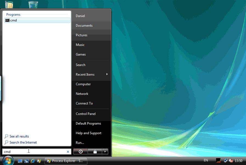Click the Show Desktop quick launch icon

(x=20, y=161)
